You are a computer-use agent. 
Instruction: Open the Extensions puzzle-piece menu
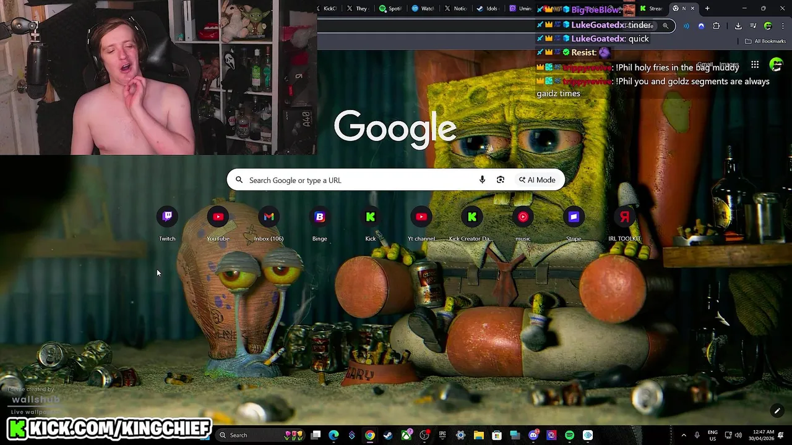[717, 26]
